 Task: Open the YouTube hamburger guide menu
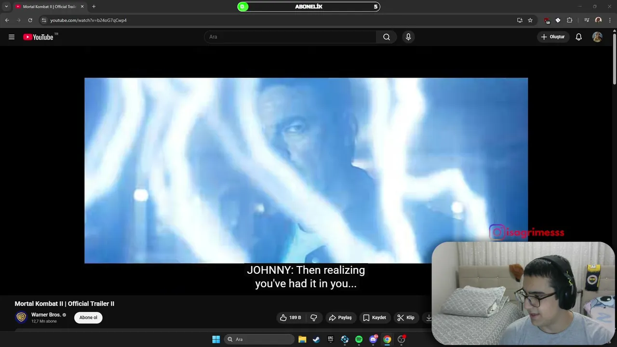[12, 37]
